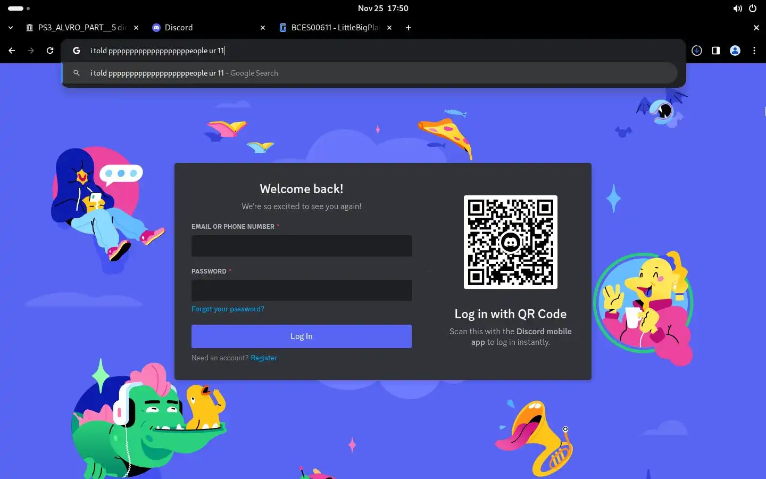Open the downloads icon in toolbar
The height and width of the screenshot is (479, 766).
(697, 51)
